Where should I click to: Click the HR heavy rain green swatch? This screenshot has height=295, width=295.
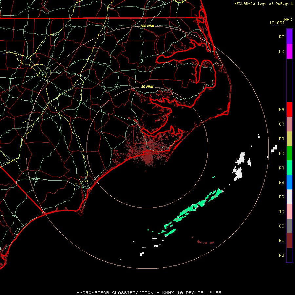pyautogui.click(x=289, y=153)
